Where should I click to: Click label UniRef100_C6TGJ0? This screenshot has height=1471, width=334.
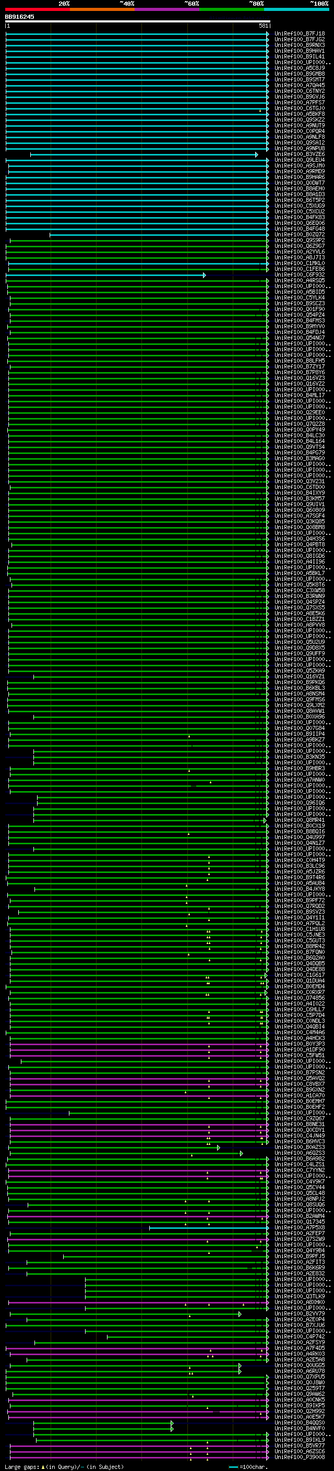pyautogui.click(x=299, y=109)
